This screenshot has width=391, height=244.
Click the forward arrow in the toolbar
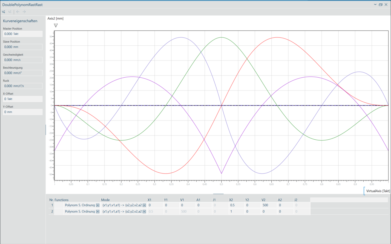[x=24, y=12]
